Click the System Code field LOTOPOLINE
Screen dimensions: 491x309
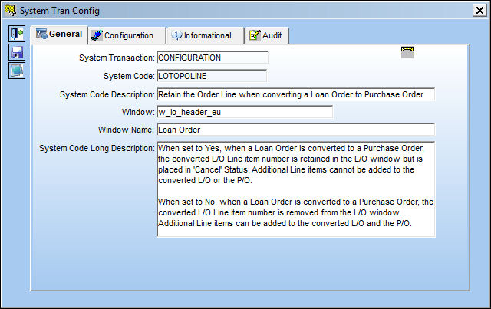[x=212, y=76]
